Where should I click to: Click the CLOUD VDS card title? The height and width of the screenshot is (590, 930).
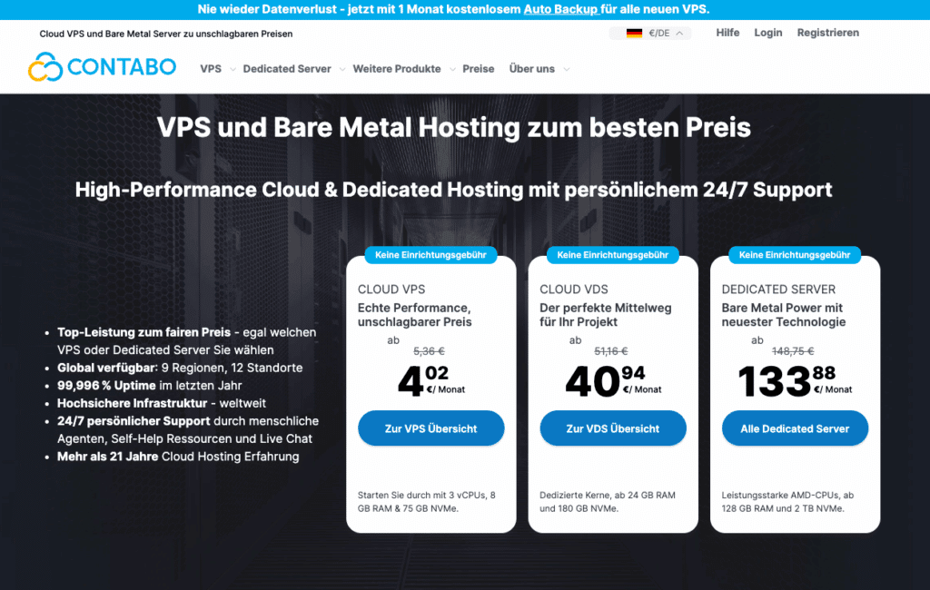tap(574, 290)
